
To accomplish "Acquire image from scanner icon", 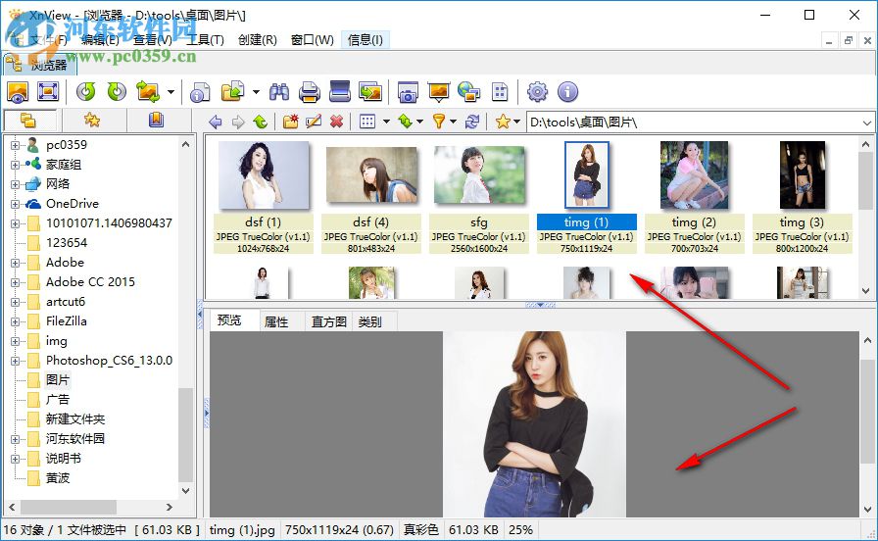I will coord(339,92).
